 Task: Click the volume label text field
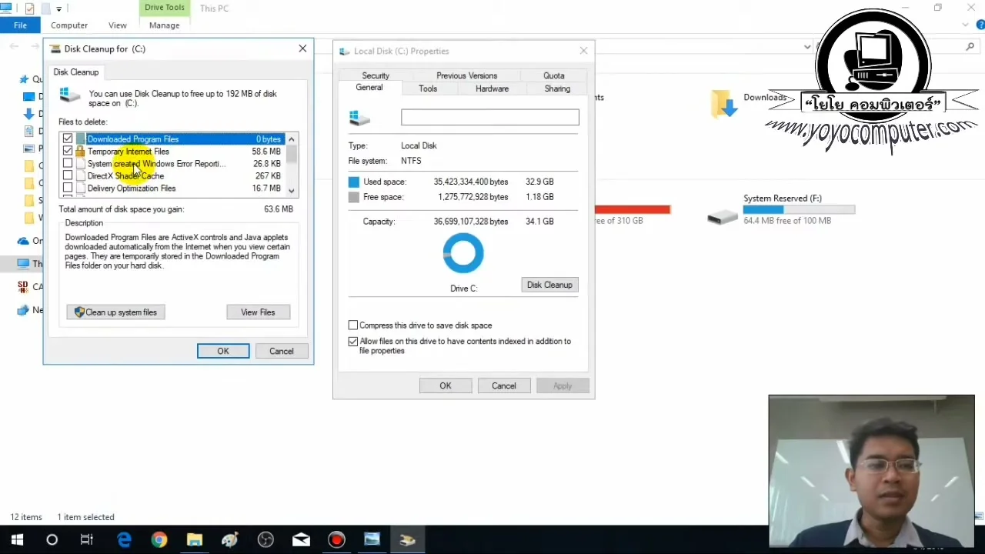click(490, 117)
